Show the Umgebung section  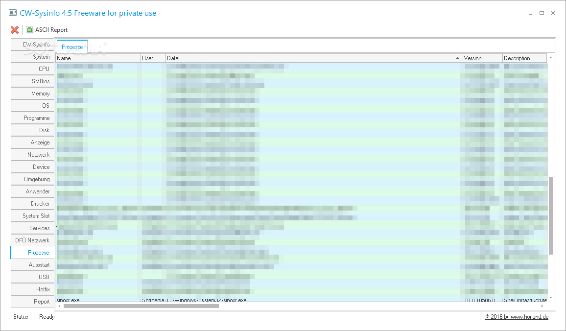tap(32, 179)
